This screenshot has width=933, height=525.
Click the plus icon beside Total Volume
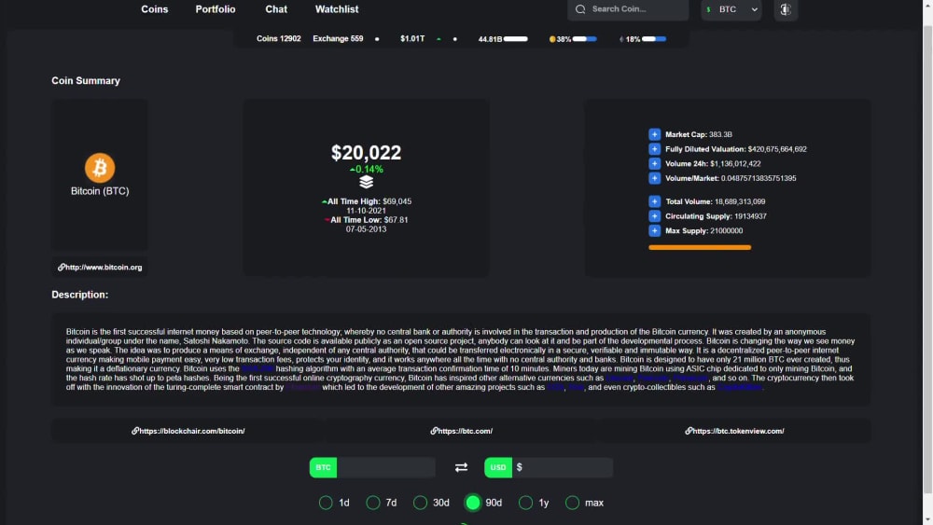[655, 201]
